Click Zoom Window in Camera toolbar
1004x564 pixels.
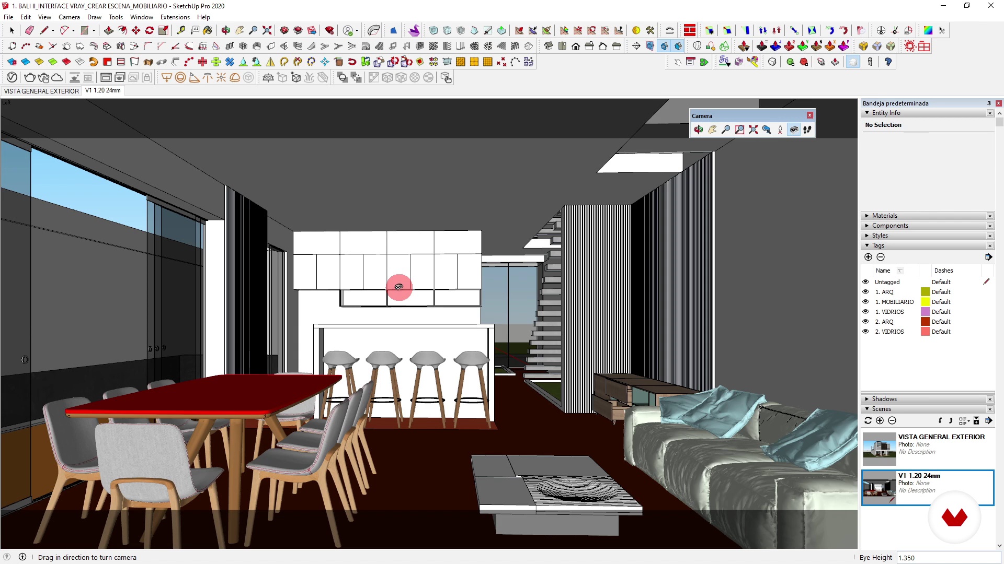click(739, 130)
